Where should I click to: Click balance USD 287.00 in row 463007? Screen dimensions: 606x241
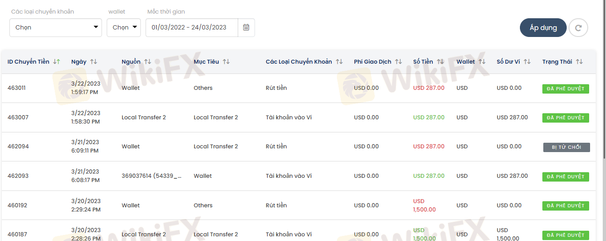(512, 117)
